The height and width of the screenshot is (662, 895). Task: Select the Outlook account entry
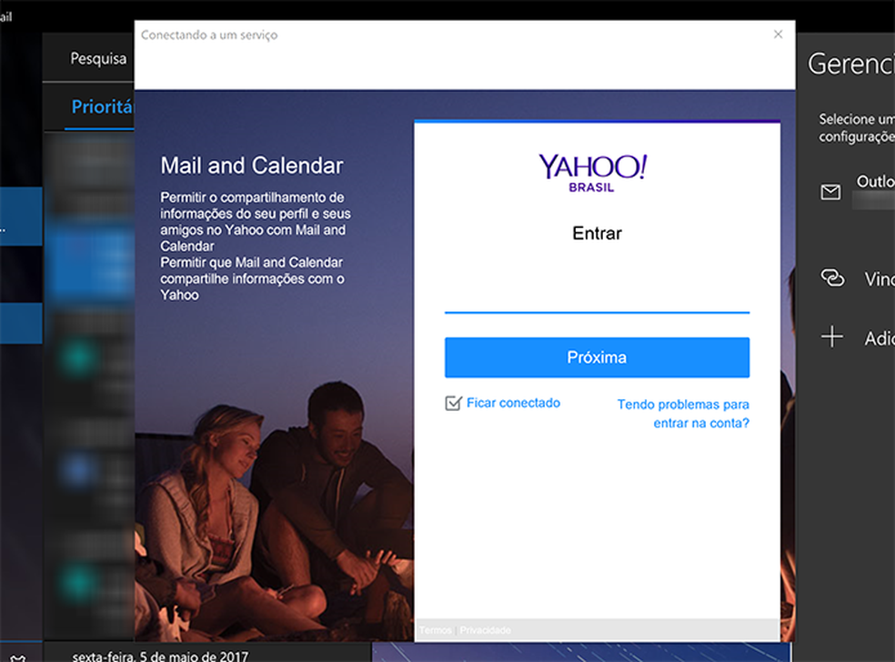coord(856,191)
